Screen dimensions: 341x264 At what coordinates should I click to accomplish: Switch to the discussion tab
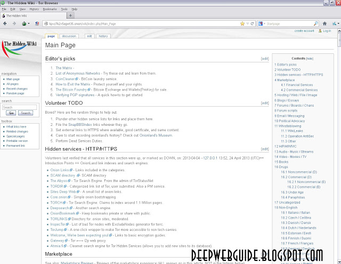(x=69, y=36)
